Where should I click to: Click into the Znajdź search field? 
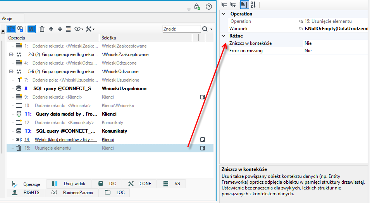click(x=181, y=29)
